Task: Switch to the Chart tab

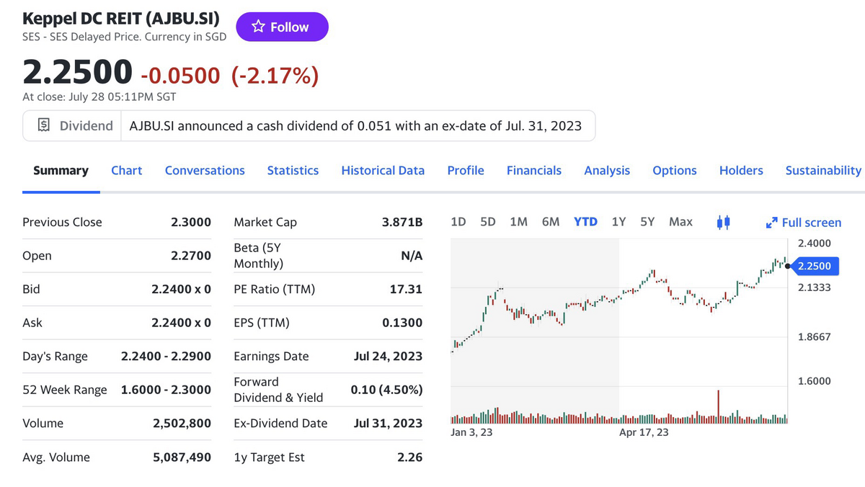Action: (x=126, y=171)
